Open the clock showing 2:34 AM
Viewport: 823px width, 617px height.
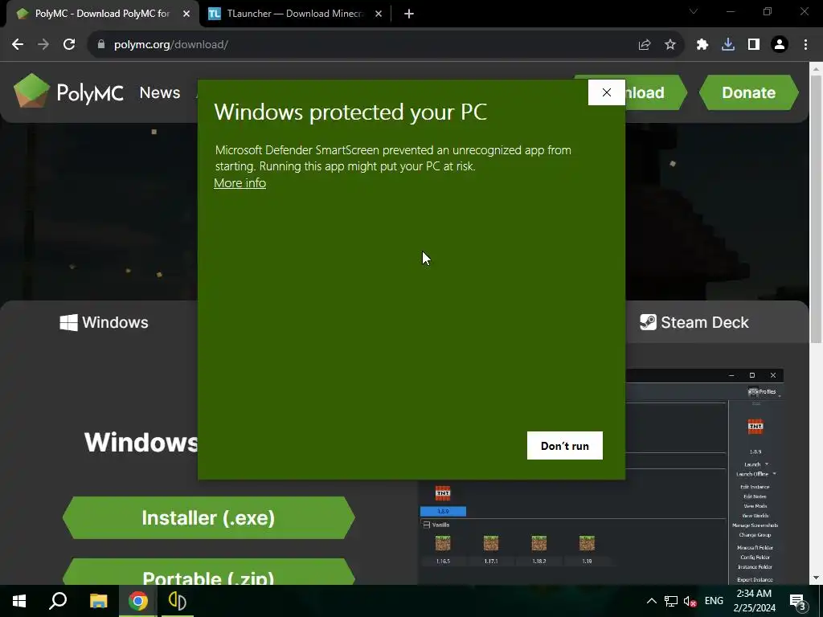[754, 601]
